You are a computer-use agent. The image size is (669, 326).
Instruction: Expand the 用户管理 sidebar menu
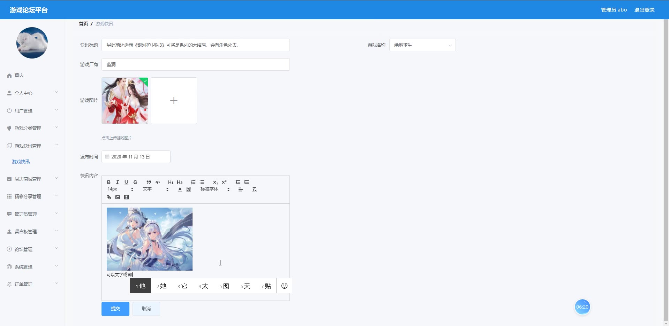(x=32, y=111)
